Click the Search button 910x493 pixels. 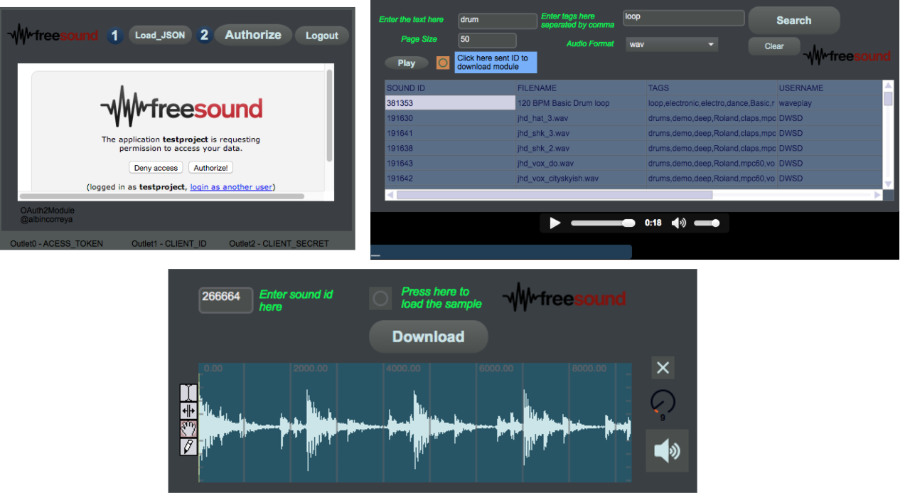(794, 21)
